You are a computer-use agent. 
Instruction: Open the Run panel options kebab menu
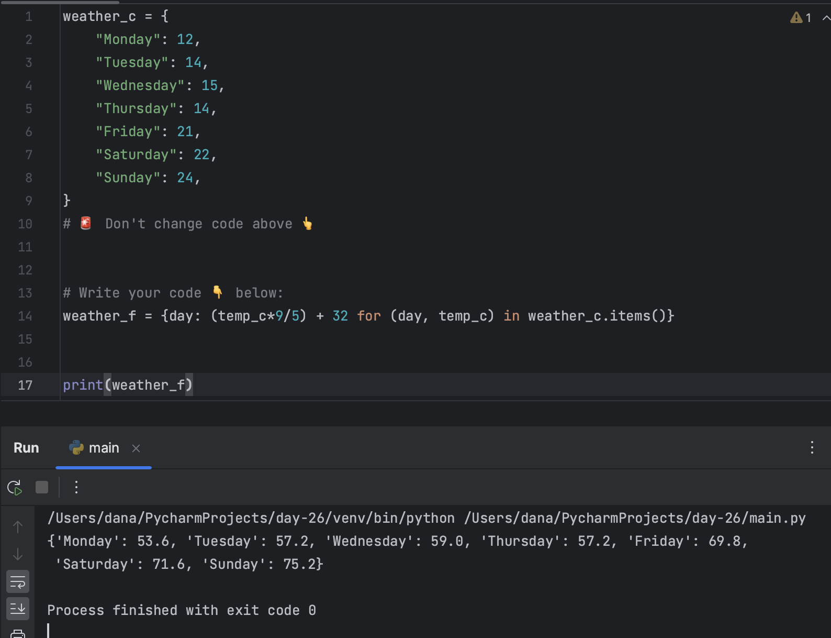click(x=812, y=447)
